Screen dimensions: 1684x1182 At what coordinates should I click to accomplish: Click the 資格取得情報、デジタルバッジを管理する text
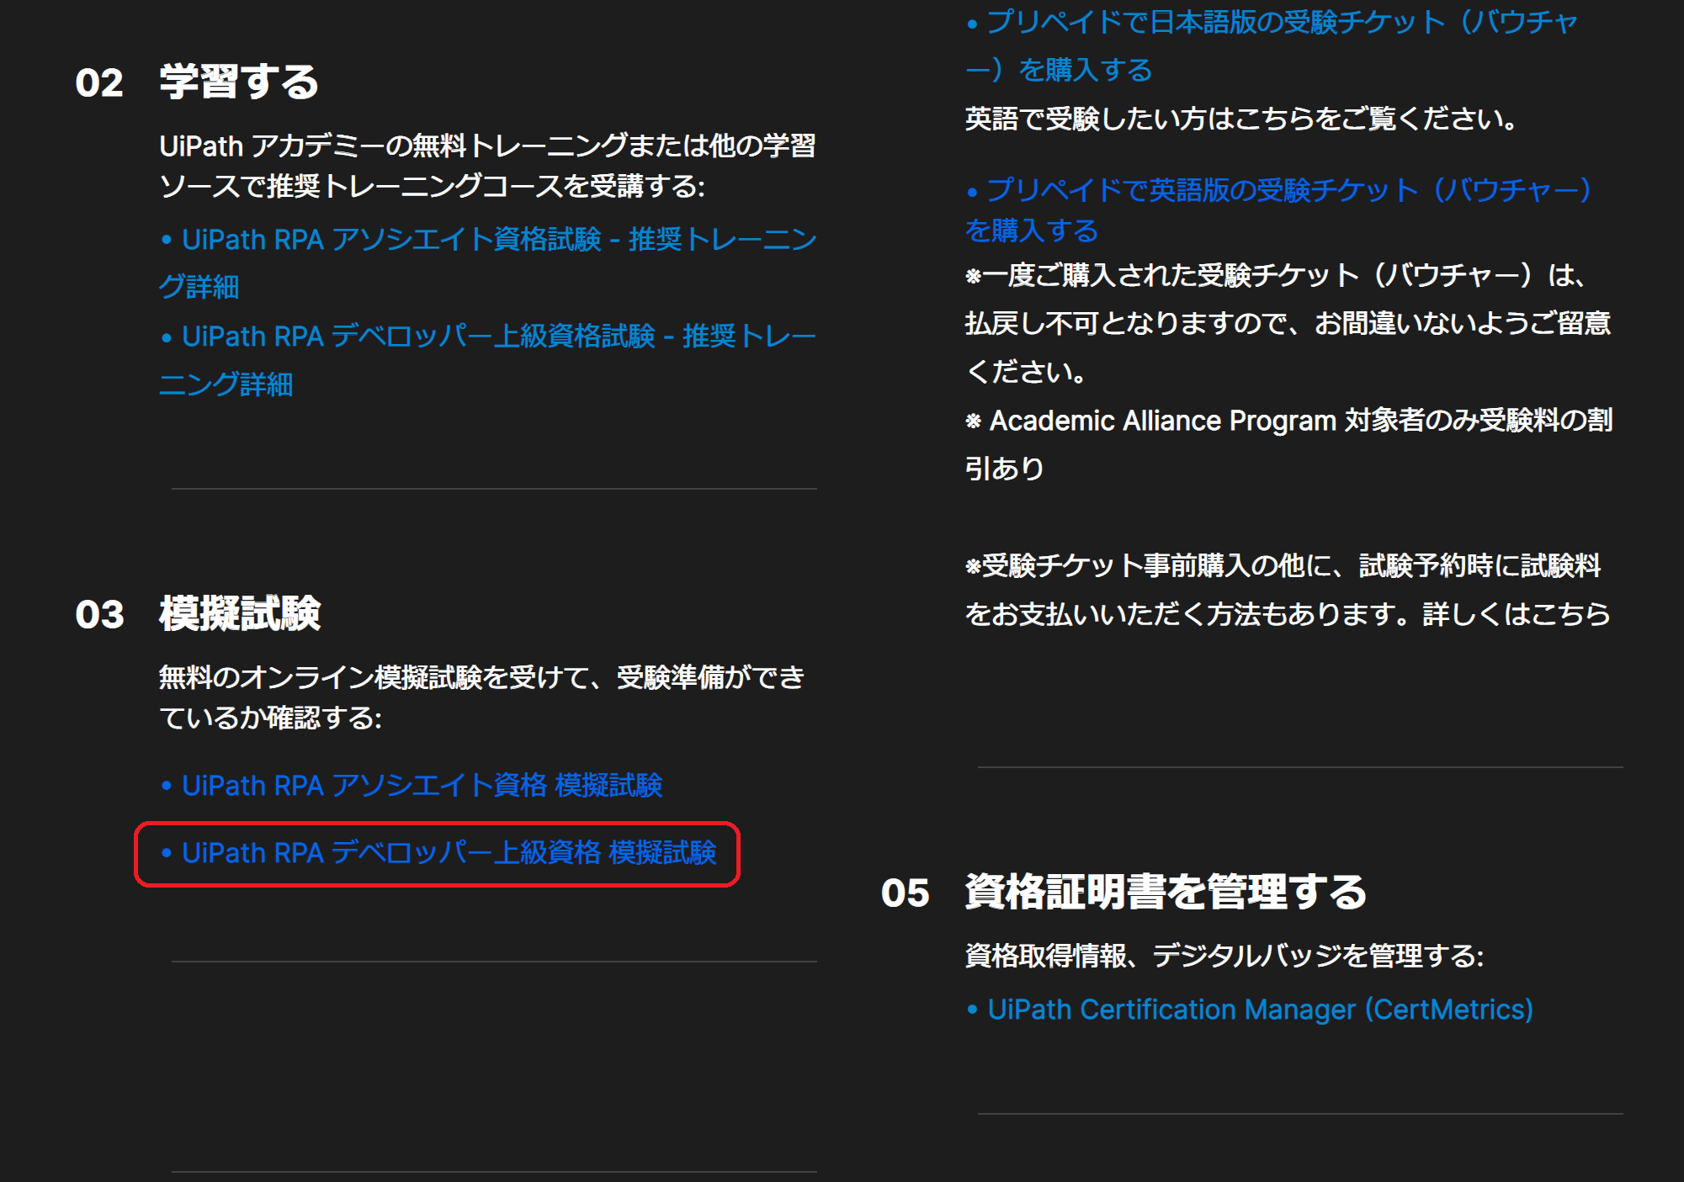1224,956
